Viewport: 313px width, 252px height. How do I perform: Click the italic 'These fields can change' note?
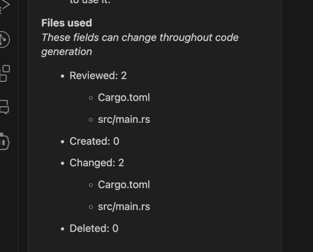coord(140,38)
